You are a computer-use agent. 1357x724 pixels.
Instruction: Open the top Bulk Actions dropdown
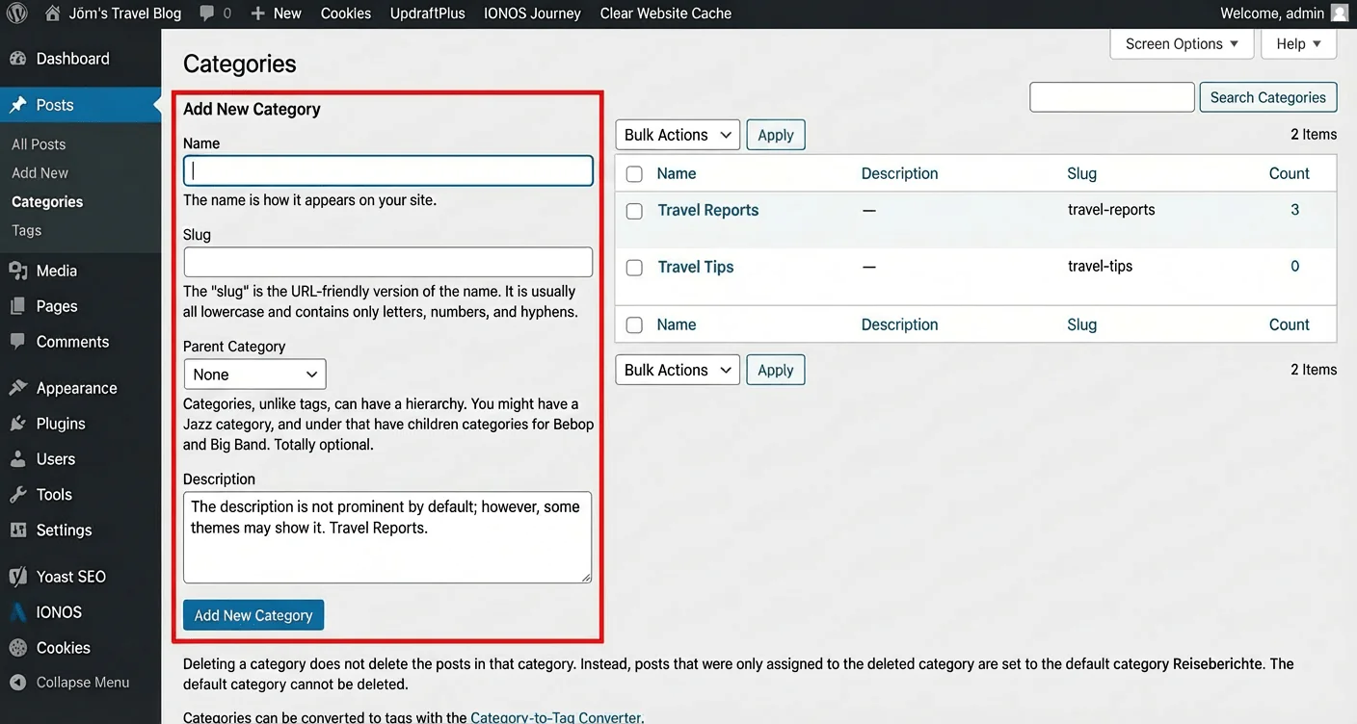[x=678, y=135]
